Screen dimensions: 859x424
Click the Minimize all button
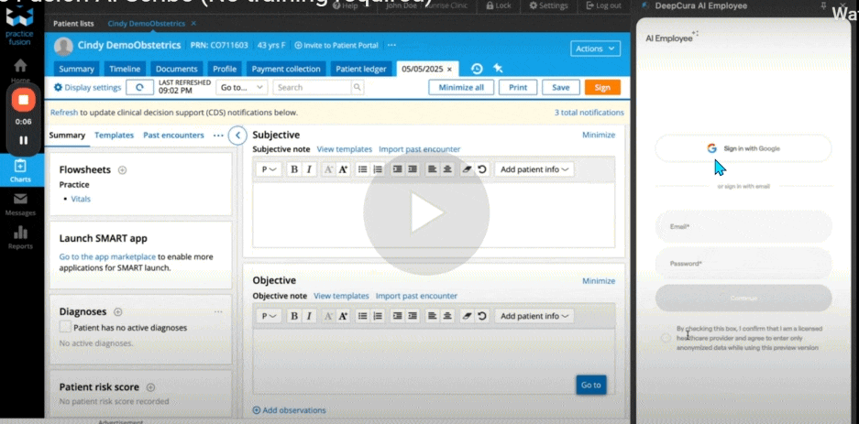coord(461,88)
